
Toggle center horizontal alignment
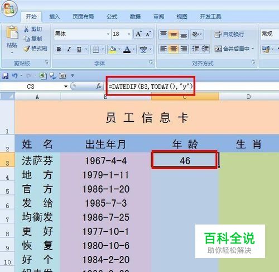[x=174, y=49]
